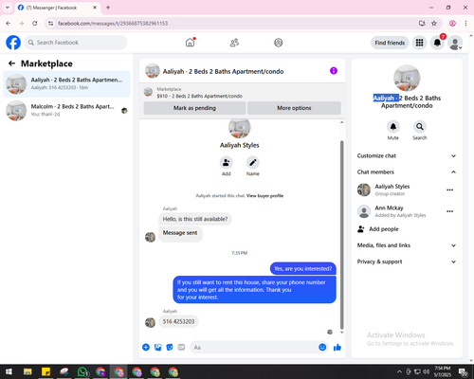Open the Chrome tab search dropdown
Viewport: 474px width, 379px height.
point(8,8)
